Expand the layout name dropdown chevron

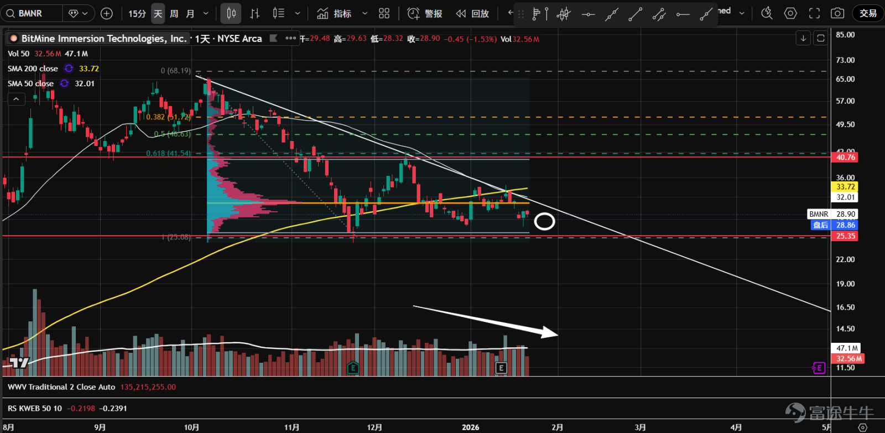[742, 13]
